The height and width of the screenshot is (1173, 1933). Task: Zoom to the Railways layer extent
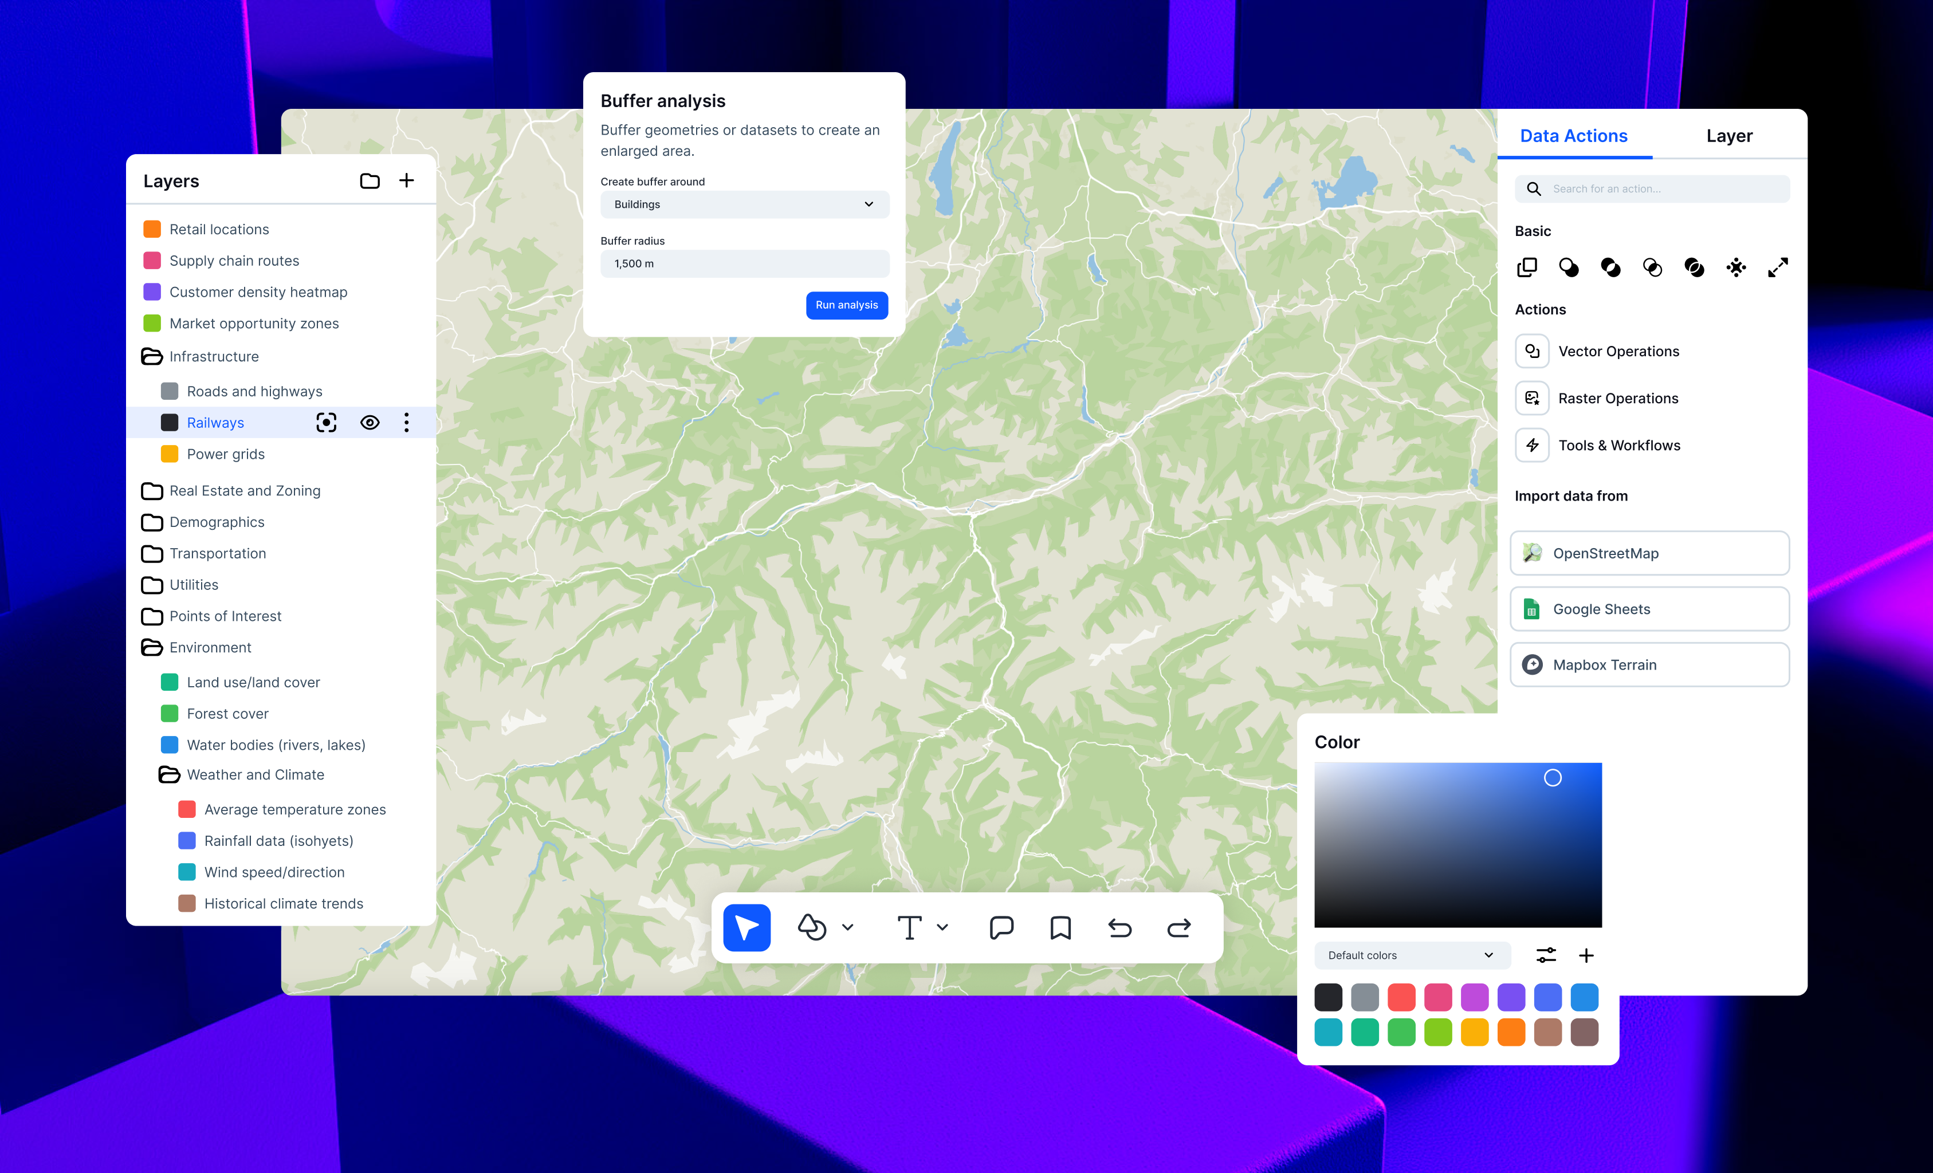click(327, 423)
